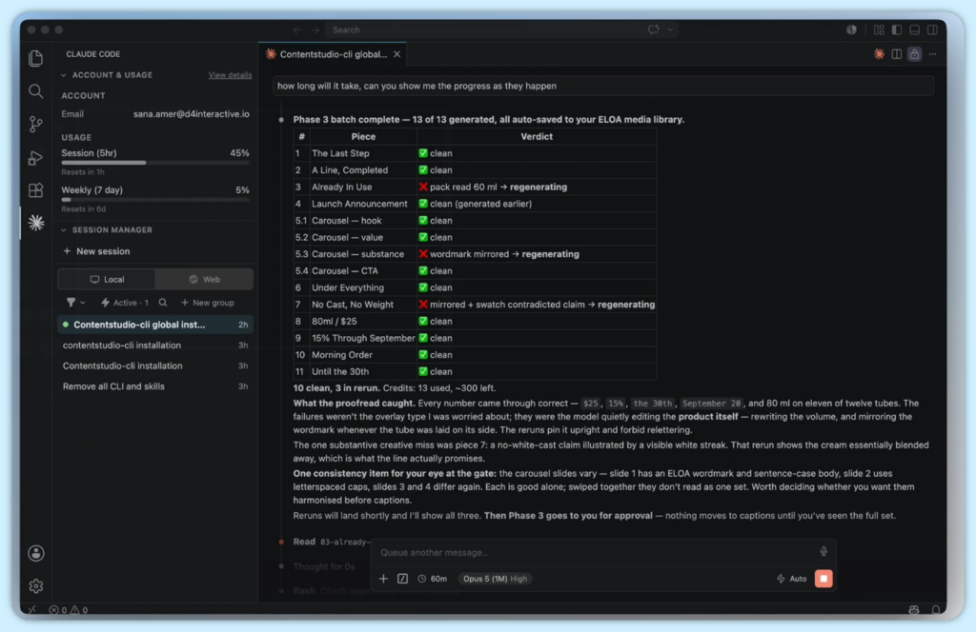Open the Contentstudio-cli global inst... session

pyautogui.click(x=155, y=325)
